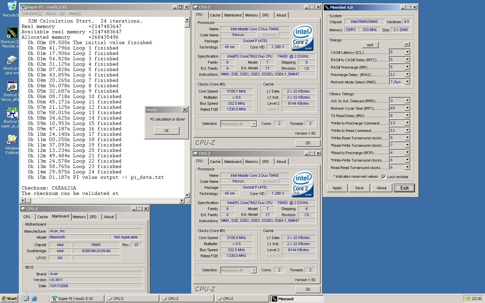Expand timings with the >> button in MemSet

[x=407, y=44]
